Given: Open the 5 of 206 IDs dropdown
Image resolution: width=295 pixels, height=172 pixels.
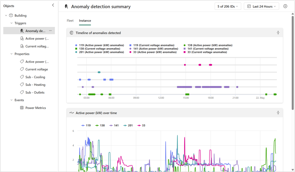Looking at the screenshot, I should [x=228, y=6].
